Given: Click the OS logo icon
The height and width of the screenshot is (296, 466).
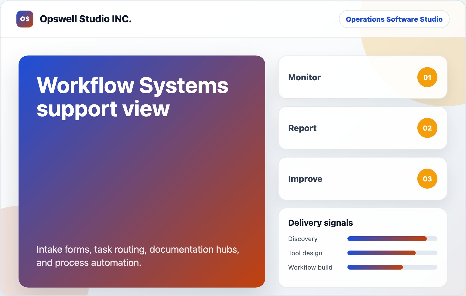Looking at the screenshot, I should [25, 19].
